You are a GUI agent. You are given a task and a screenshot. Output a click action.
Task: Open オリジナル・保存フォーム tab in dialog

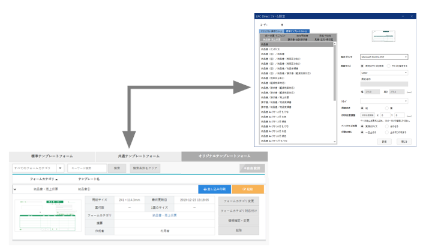[x=272, y=31]
